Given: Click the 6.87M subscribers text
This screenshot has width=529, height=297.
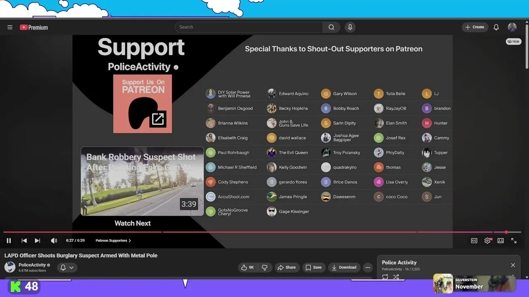Looking at the screenshot, I should click(x=32, y=271).
